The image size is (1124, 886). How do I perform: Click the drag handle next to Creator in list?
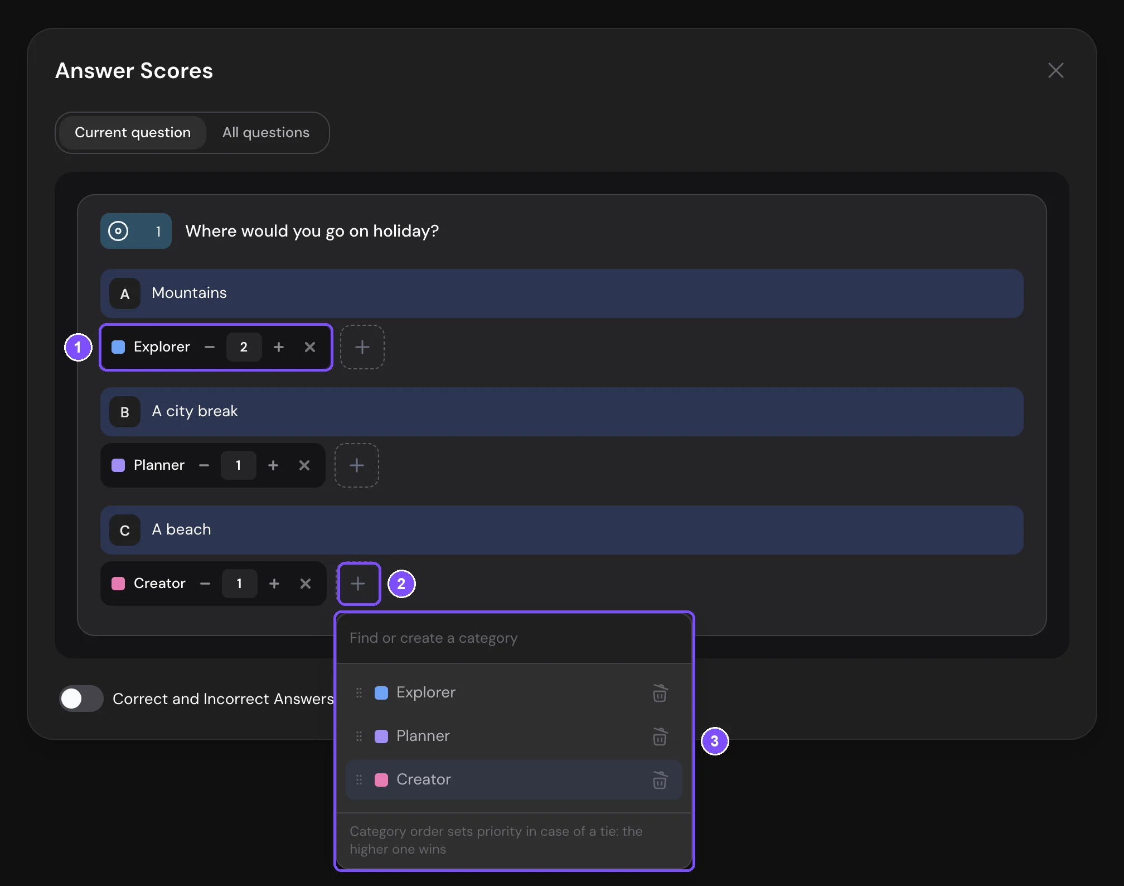[359, 779]
